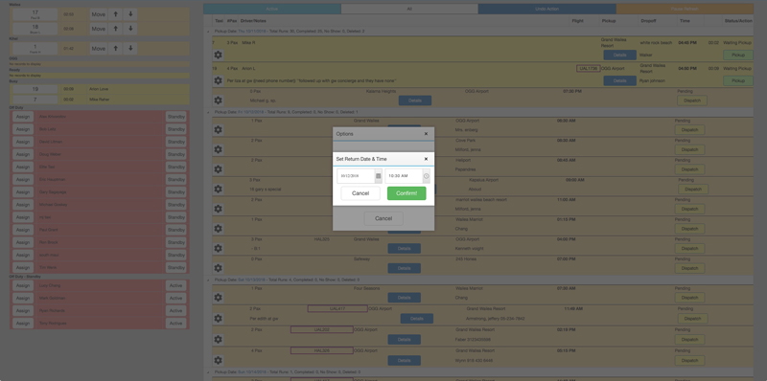The image size is (767, 381).
Task: Open gear options for HAL326 row
Action: point(219,361)
